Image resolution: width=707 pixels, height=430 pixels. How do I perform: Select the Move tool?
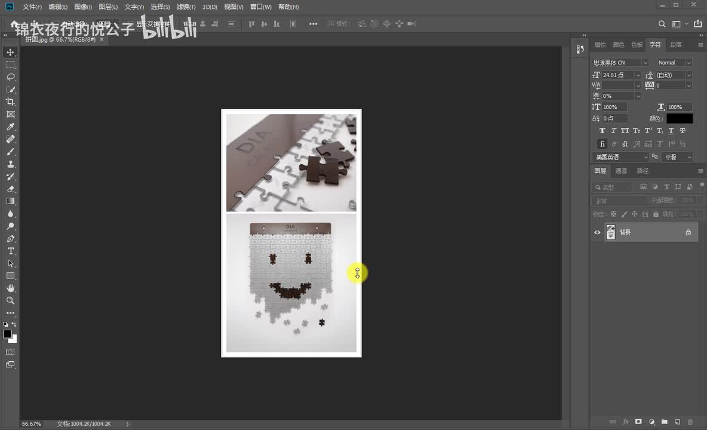tap(10, 53)
